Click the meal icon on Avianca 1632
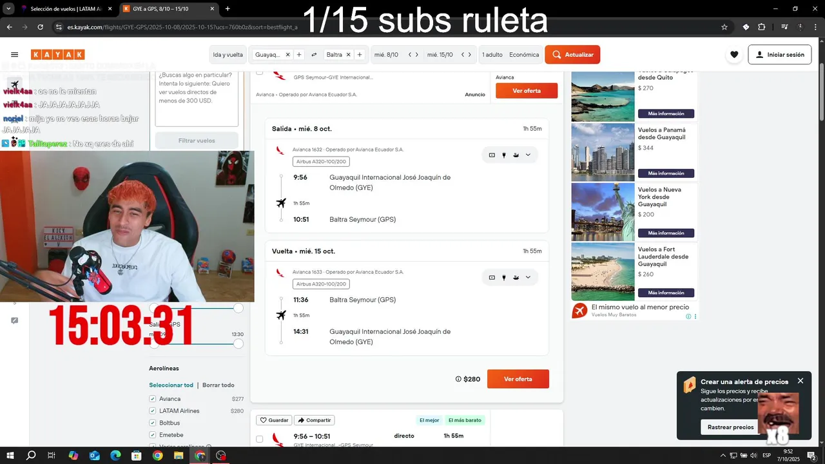The height and width of the screenshot is (464, 825). click(516, 155)
